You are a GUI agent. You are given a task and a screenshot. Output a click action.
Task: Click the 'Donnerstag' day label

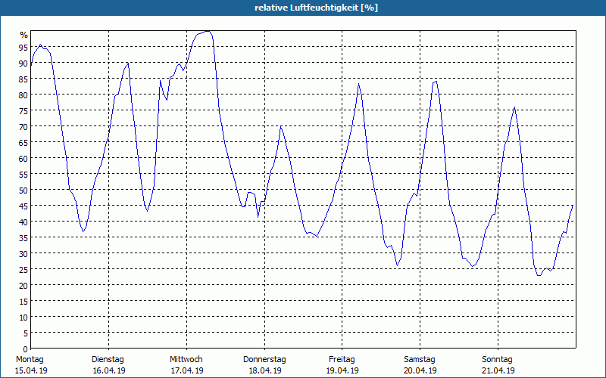tap(264, 360)
